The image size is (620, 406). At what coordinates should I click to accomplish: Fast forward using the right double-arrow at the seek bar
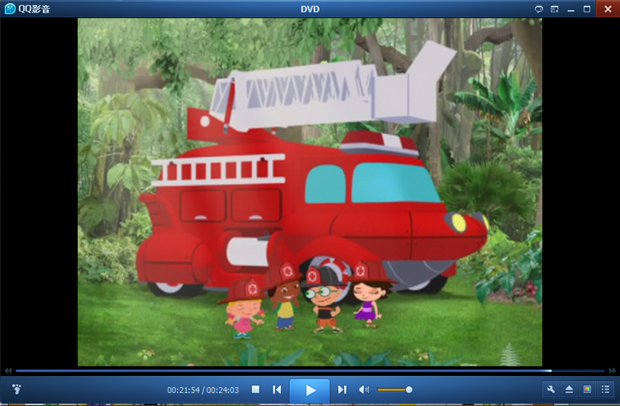coord(613,371)
